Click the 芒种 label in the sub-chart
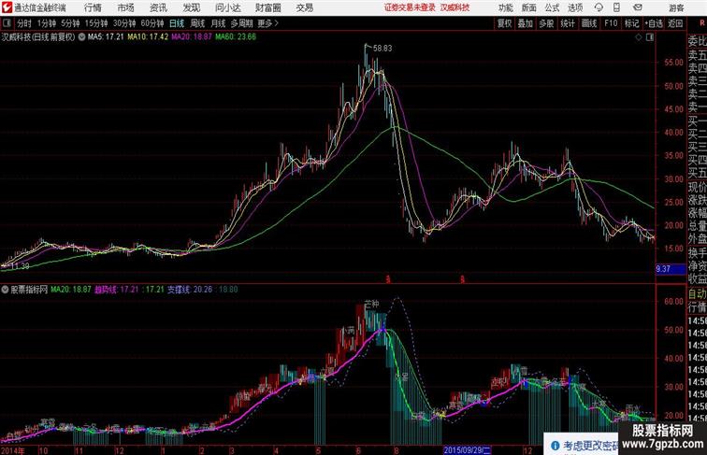Viewport: 707px width, 455px height. pyautogui.click(x=372, y=304)
